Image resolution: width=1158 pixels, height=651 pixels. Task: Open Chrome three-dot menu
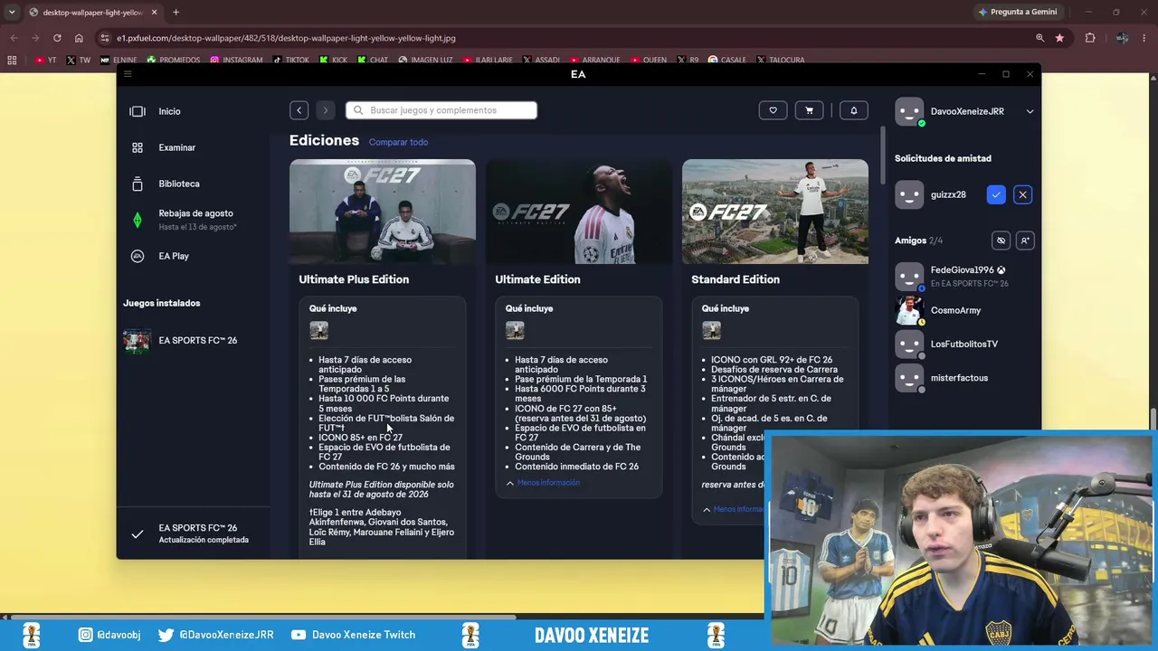(1145, 38)
